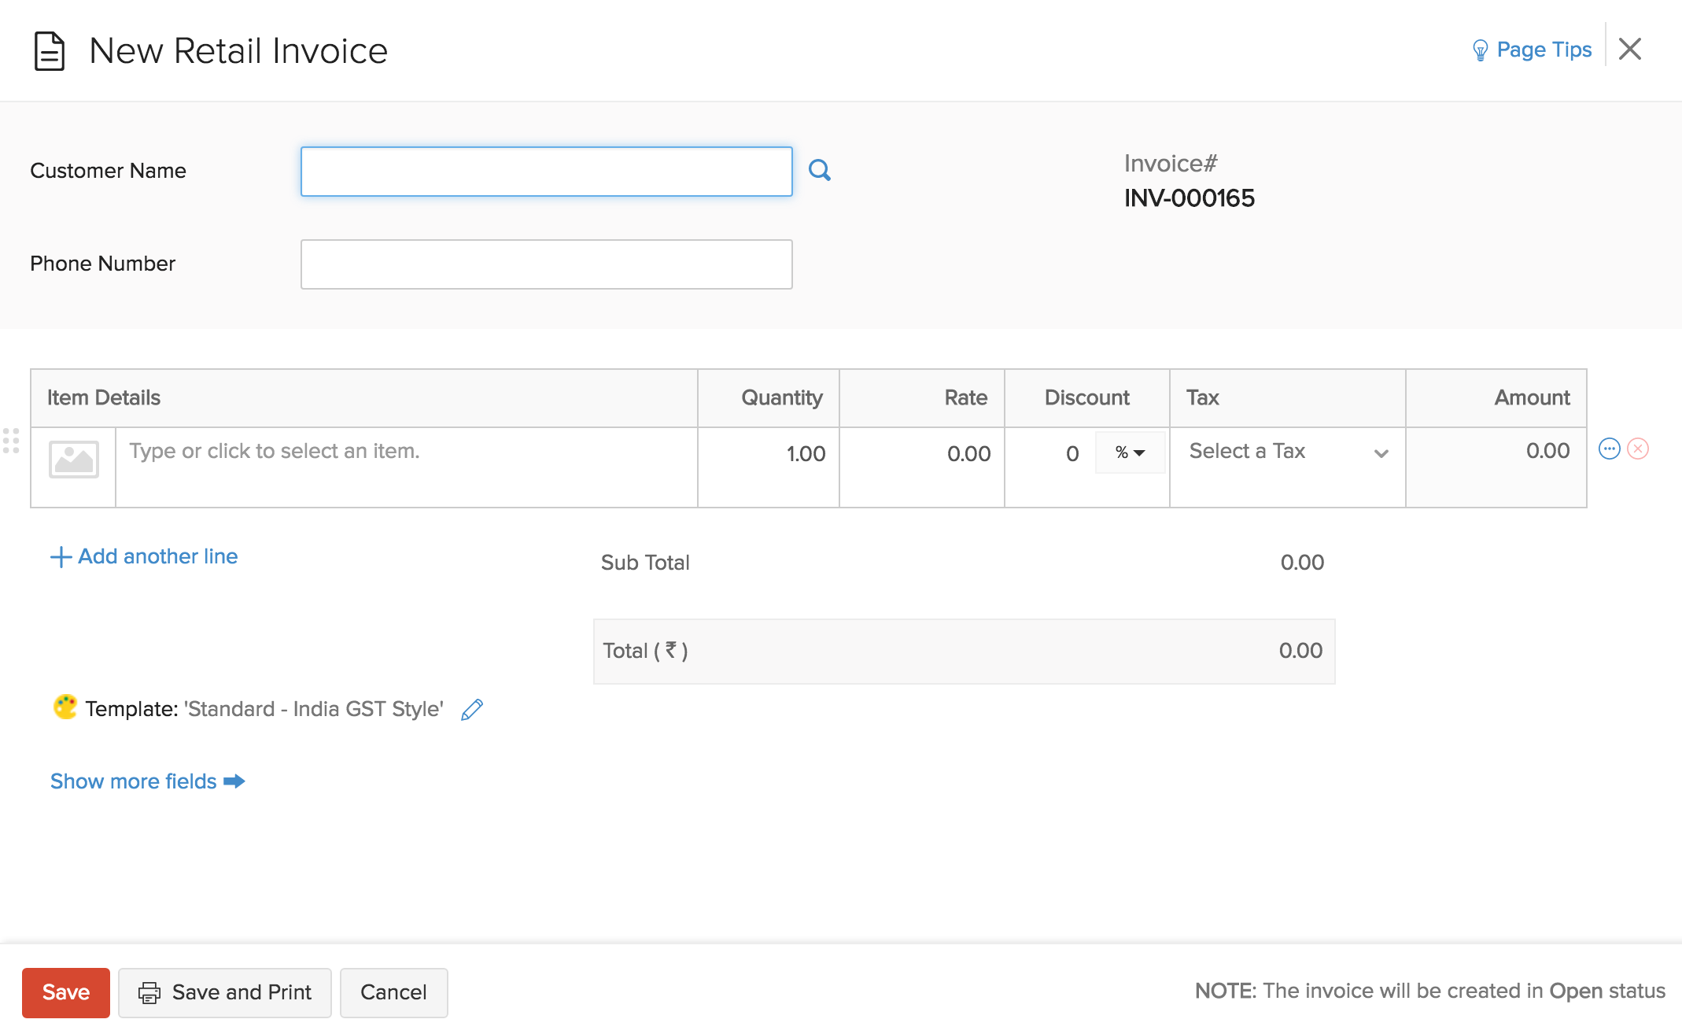Click the pencil icon to edit template
The height and width of the screenshot is (1034, 1682).
click(472, 710)
